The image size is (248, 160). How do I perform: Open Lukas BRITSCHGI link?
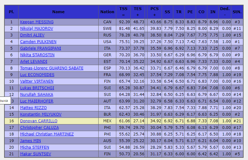37,88
